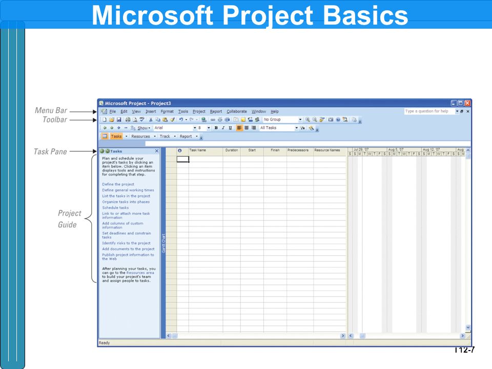Open the All Tasks filter dropdown
Screen dimensions: 492x369
[297, 128]
